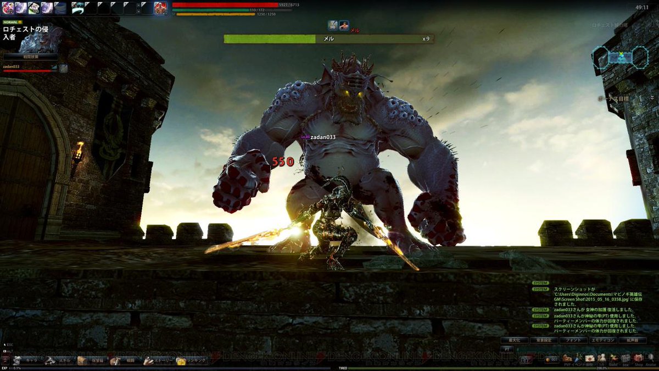The image size is (659, 371).
Task: Open the Guild menu icon
Action: (613, 358)
